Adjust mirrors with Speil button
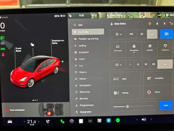The image size is (174, 131). (x=125, y=79)
